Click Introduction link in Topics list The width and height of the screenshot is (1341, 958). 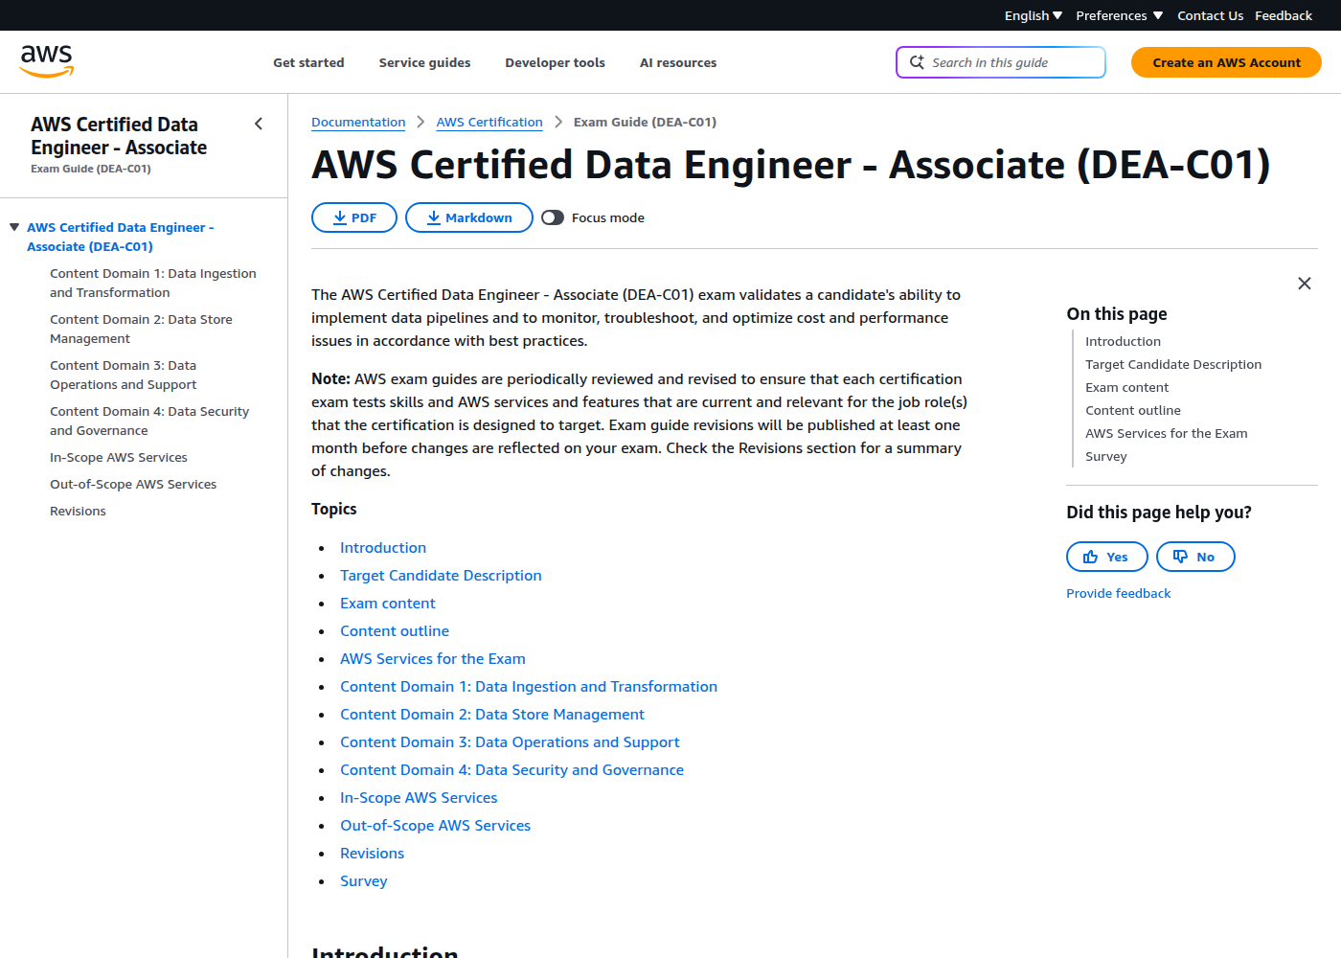click(x=383, y=547)
